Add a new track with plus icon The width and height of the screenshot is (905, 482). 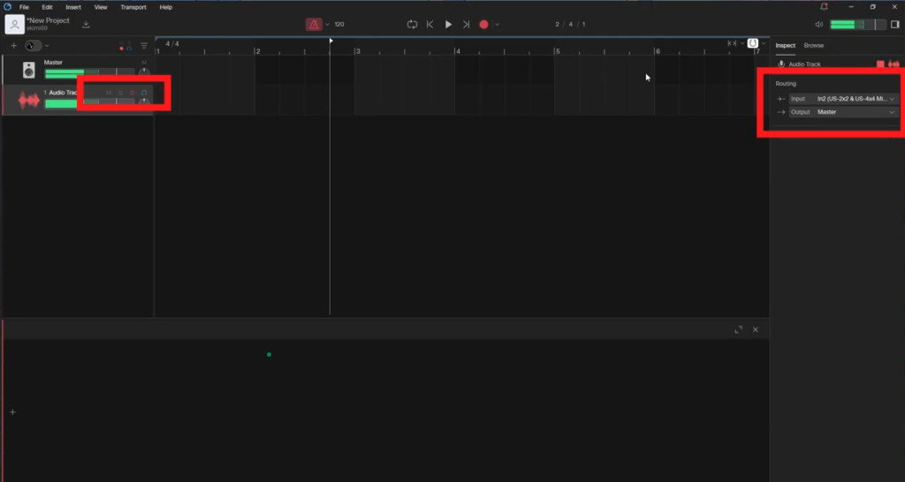(13, 45)
